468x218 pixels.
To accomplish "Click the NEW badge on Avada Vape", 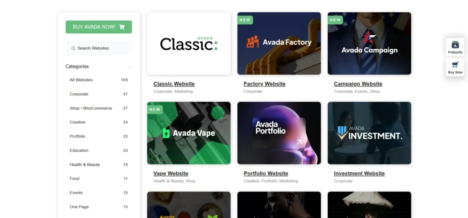I will point(155,110).
